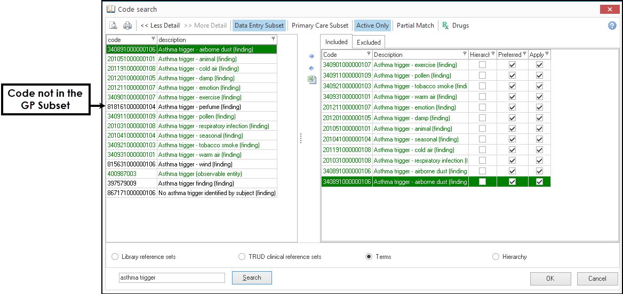623x294 pixels.
Task: Click the printer icon in toolbar
Action: pos(127,26)
